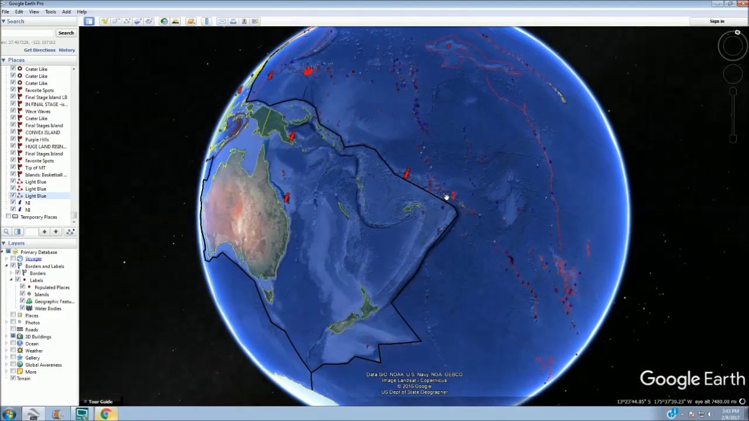This screenshot has width=749, height=421.
Task: Click the save image toolbar icon
Action: click(244, 21)
